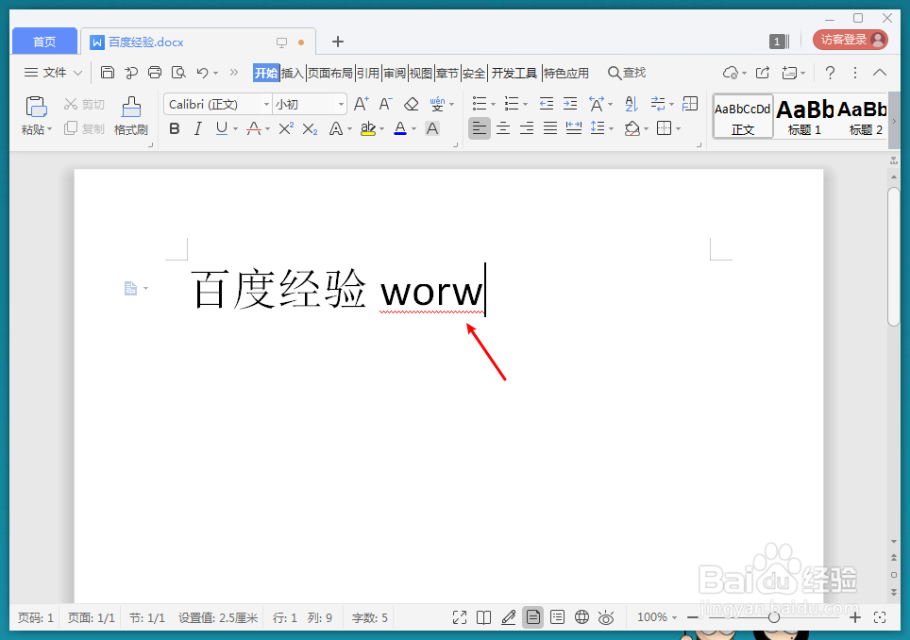Switch to reading layout book icon
The width and height of the screenshot is (910, 640).
483,617
